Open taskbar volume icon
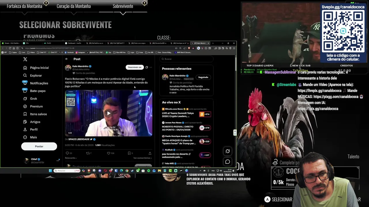Viewport: 369px width, 207px height. (x=221, y=170)
